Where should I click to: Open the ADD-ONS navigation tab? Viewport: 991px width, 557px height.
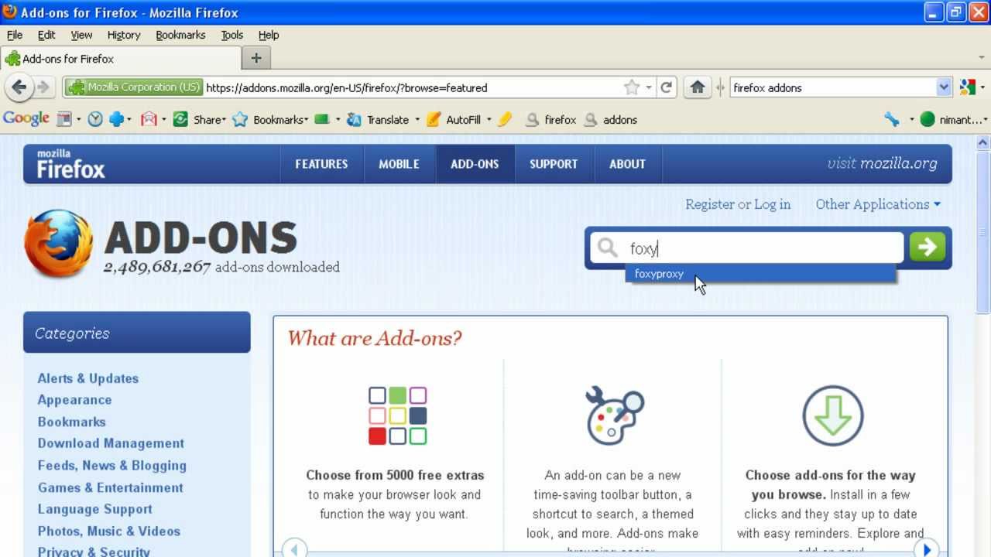[x=475, y=164]
